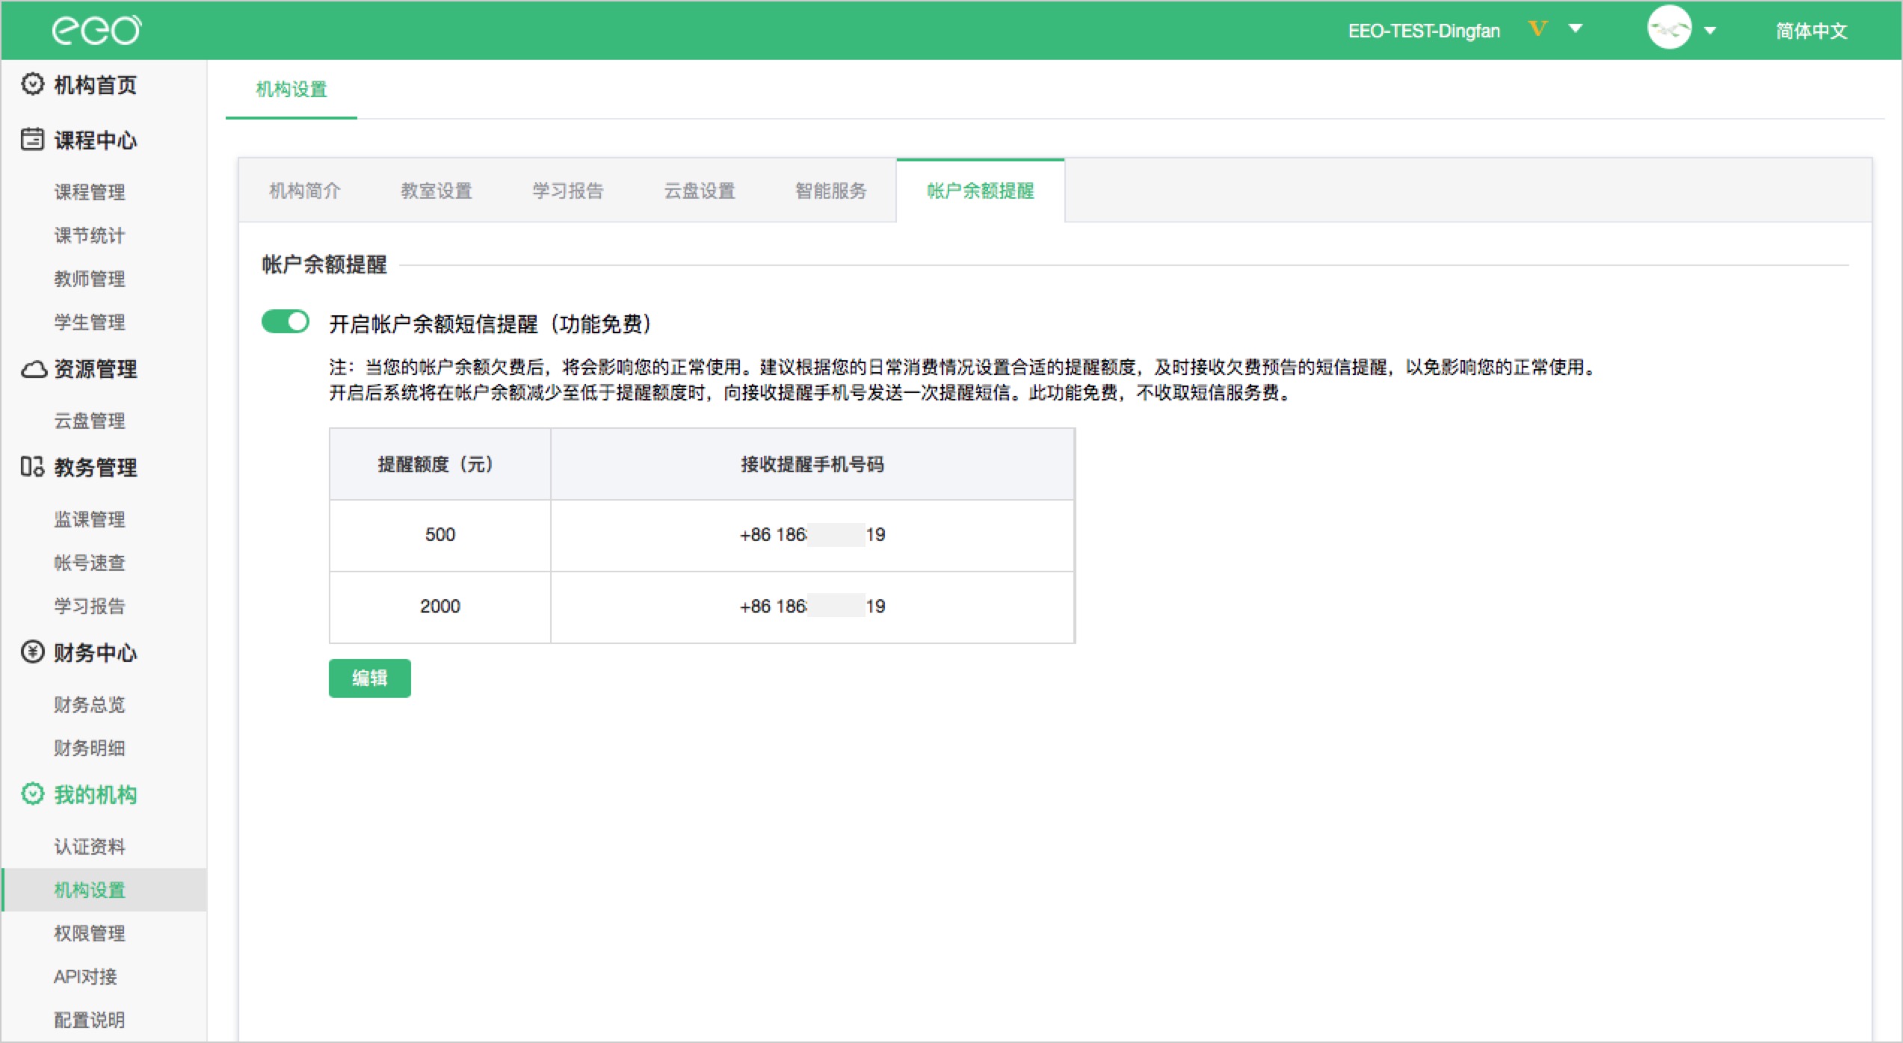
Task: Open API对接 in sidebar
Action: tap(85, 977)
